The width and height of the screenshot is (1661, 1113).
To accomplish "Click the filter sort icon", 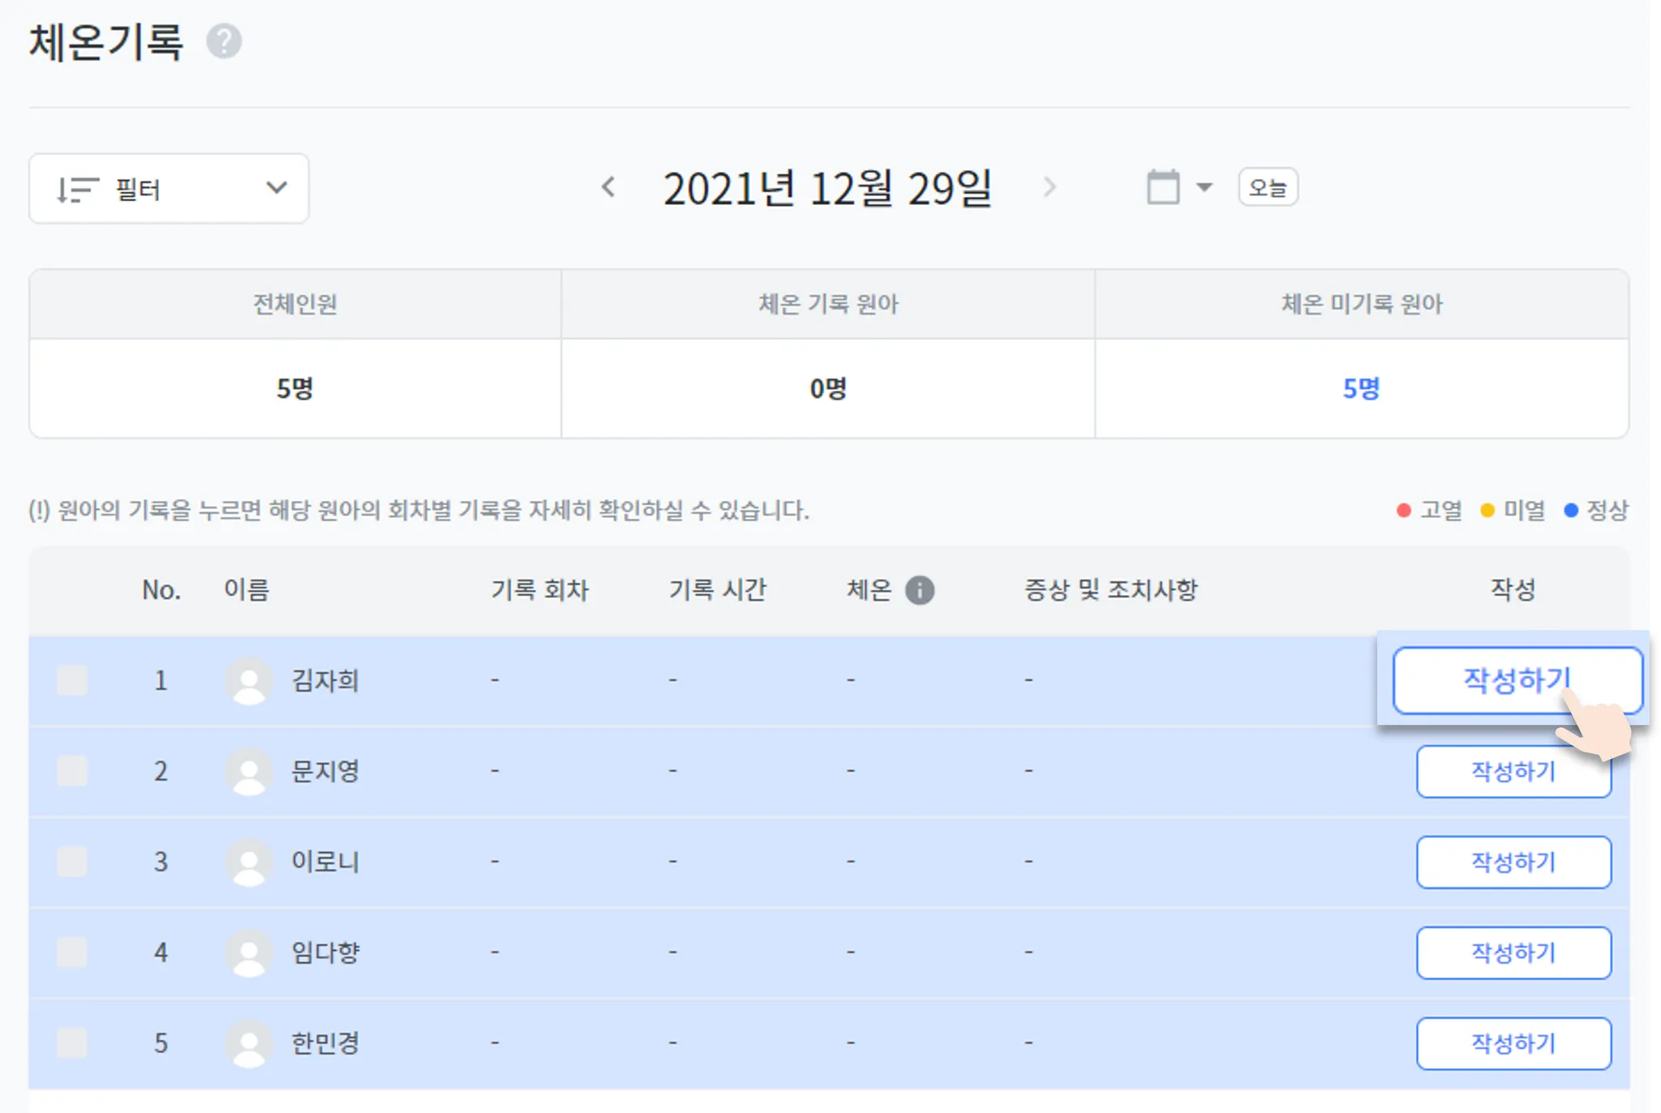I will (x=77, y=190).
